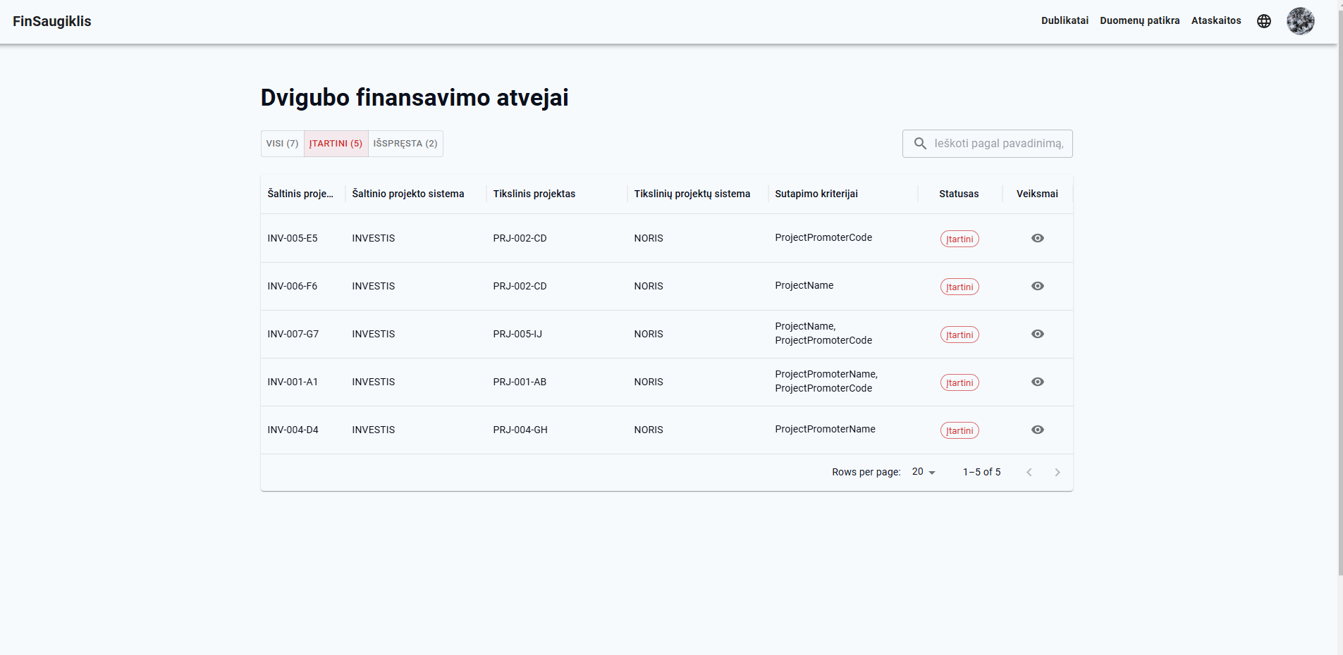Go to previous page arrow
Viewport: 1343px width, 655px height.
click(x=1029, y=473)
